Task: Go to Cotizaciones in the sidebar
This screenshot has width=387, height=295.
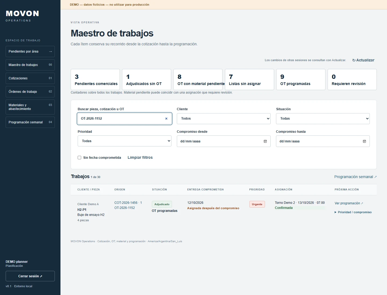Action: coord(30,78)
